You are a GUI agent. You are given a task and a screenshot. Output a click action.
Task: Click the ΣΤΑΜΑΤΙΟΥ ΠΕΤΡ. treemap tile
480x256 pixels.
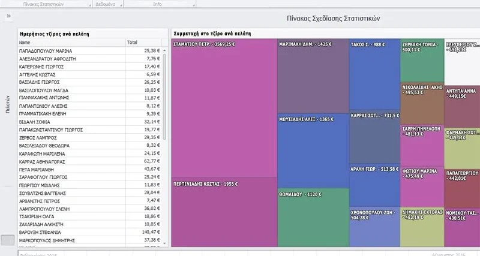224,109
